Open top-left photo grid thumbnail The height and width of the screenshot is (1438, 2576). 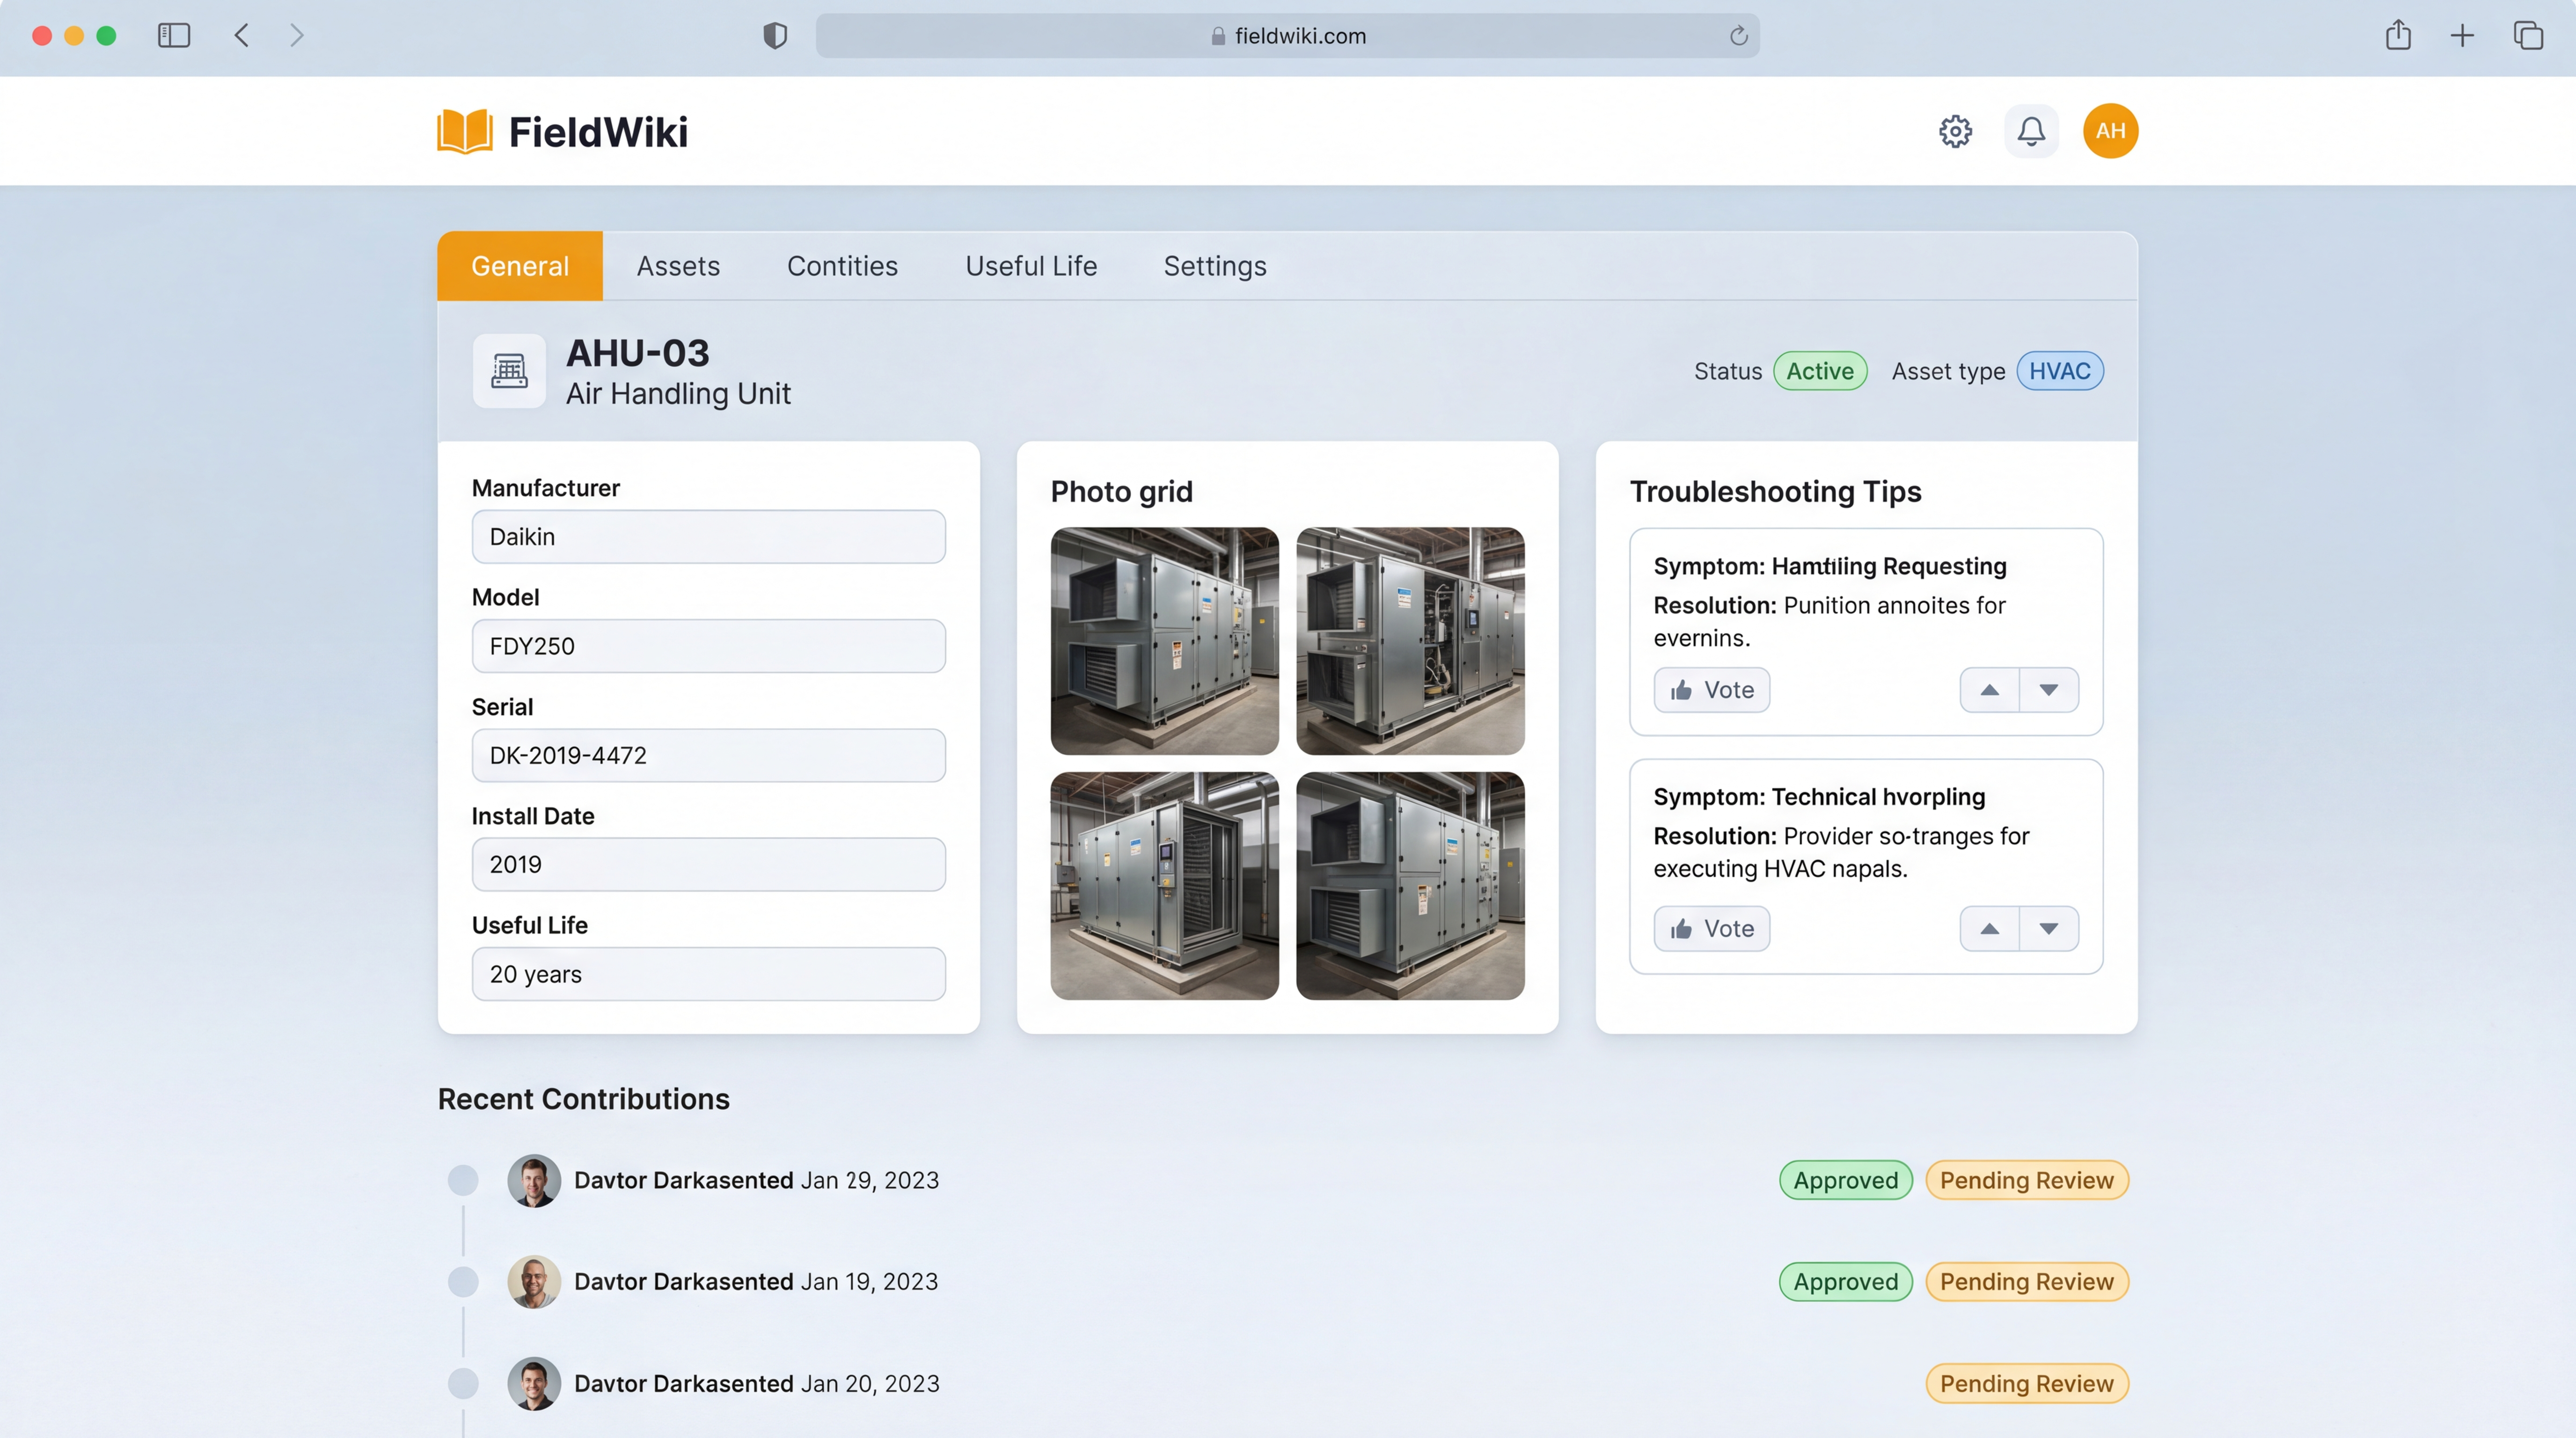coord(1164,641)
